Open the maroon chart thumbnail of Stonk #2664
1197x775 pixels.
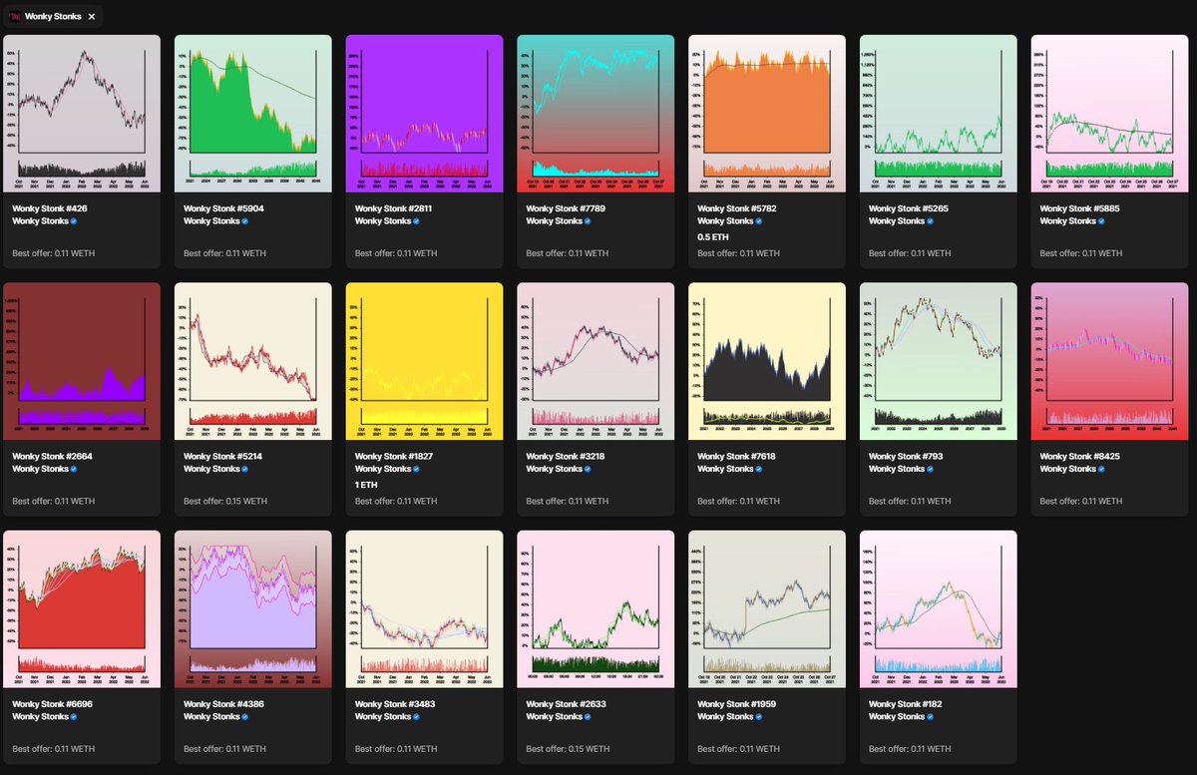click(82, 361)
